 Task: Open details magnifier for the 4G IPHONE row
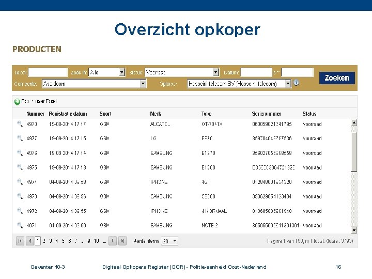coord(20,182)
